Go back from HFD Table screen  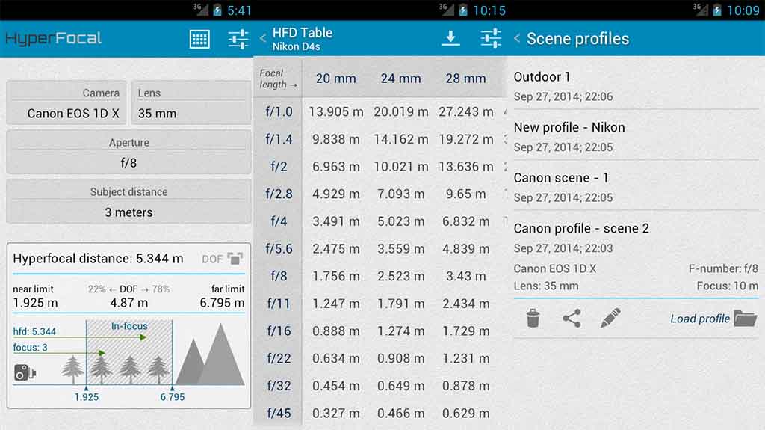click(263, 38)
